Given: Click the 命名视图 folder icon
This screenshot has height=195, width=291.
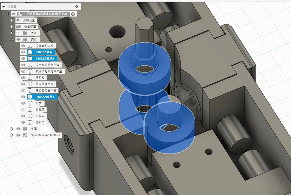Looking at the screenshot, I should coord(18,26).
